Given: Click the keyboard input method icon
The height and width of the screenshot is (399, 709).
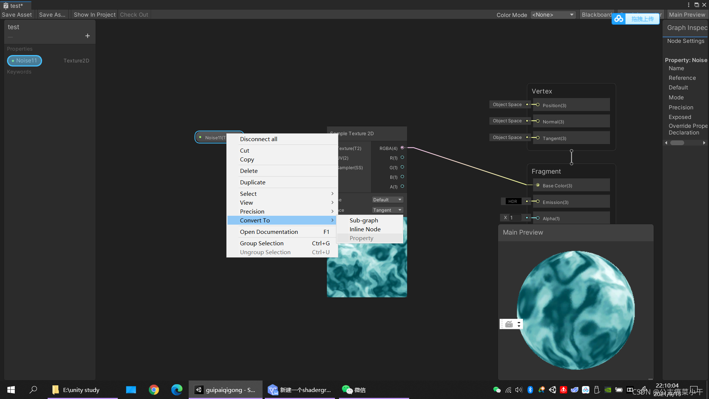Looking at the screenshot, I should 509,324.
